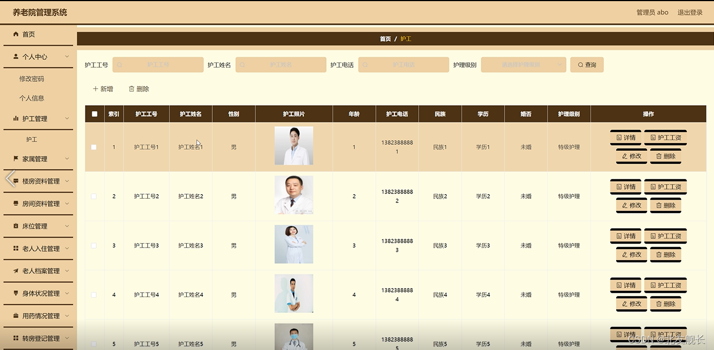Toggle the select-all checkbox in table header
Screen dimensions: 714x350
tap(94, 114)
